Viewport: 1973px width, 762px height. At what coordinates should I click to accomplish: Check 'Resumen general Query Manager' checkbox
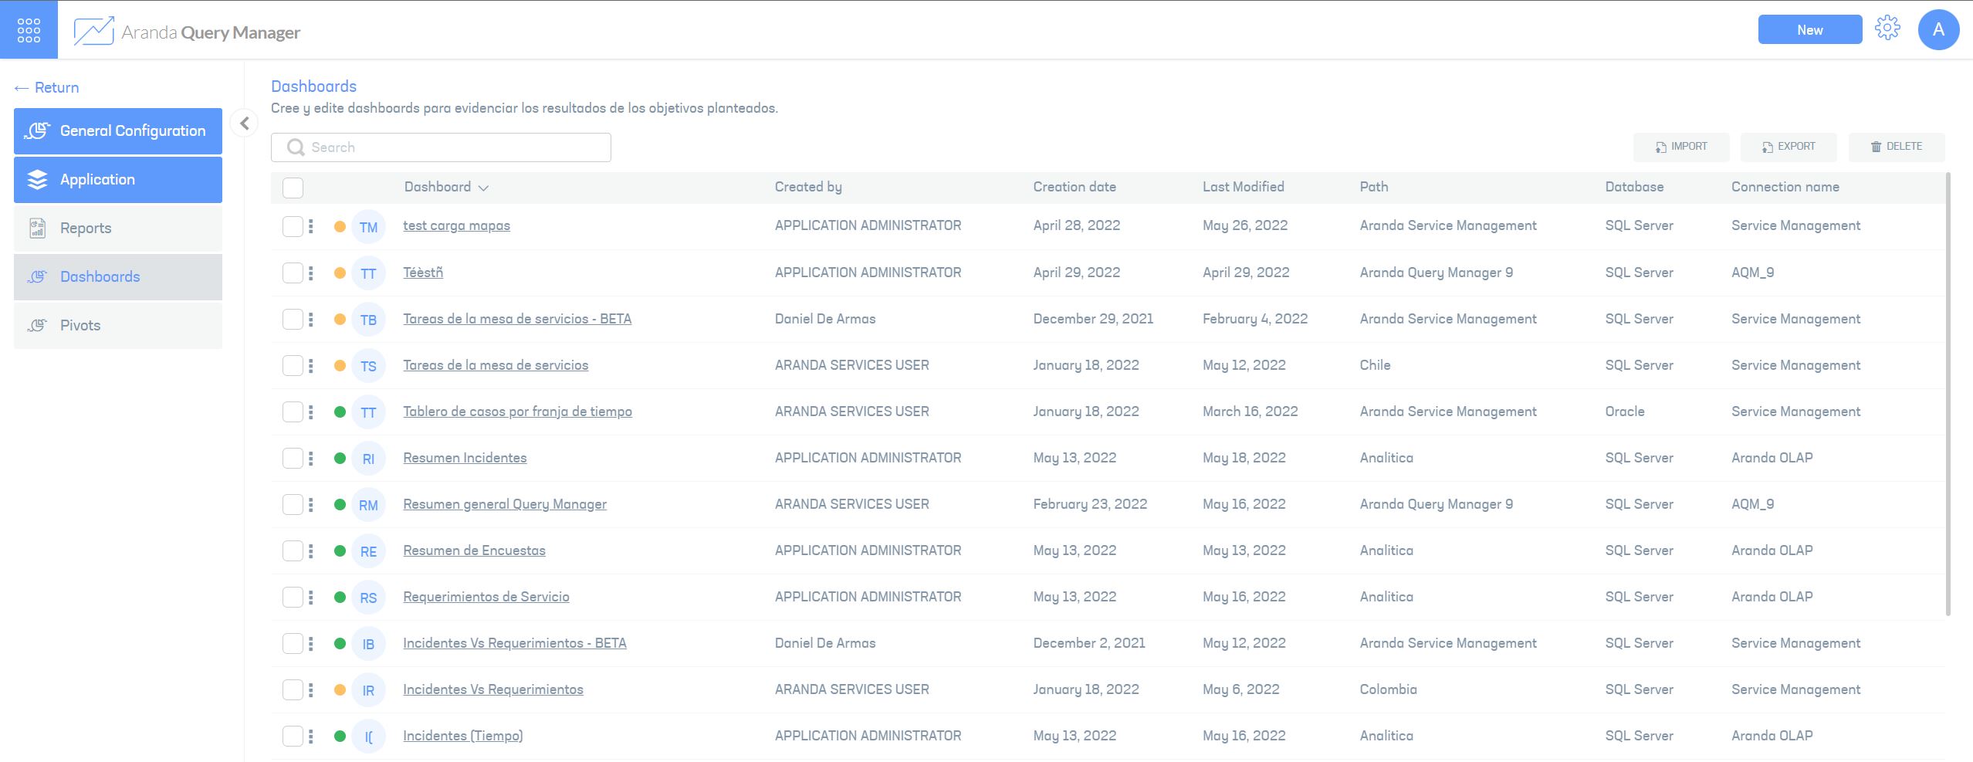tap(293, 504)
